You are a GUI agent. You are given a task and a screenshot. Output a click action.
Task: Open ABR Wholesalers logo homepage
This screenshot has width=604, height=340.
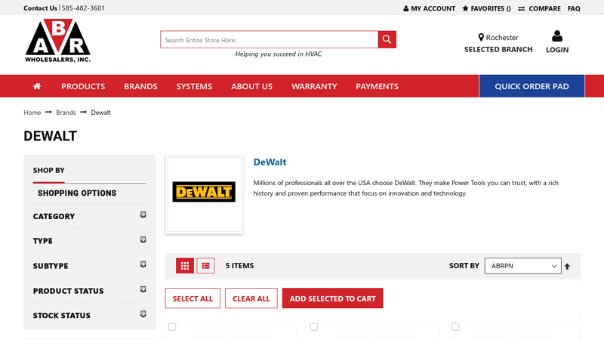tap(58, 41)
